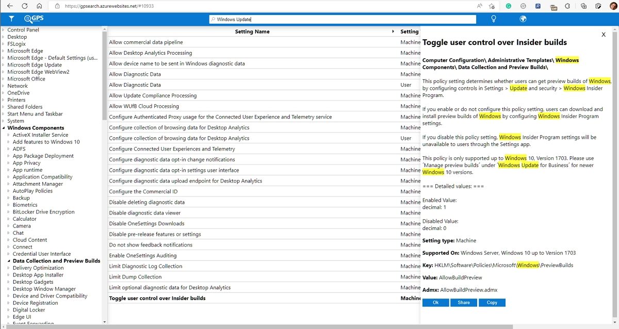Select BitLocker Drive Encryption tree item
Screen dimensions: 619x329
43,212
